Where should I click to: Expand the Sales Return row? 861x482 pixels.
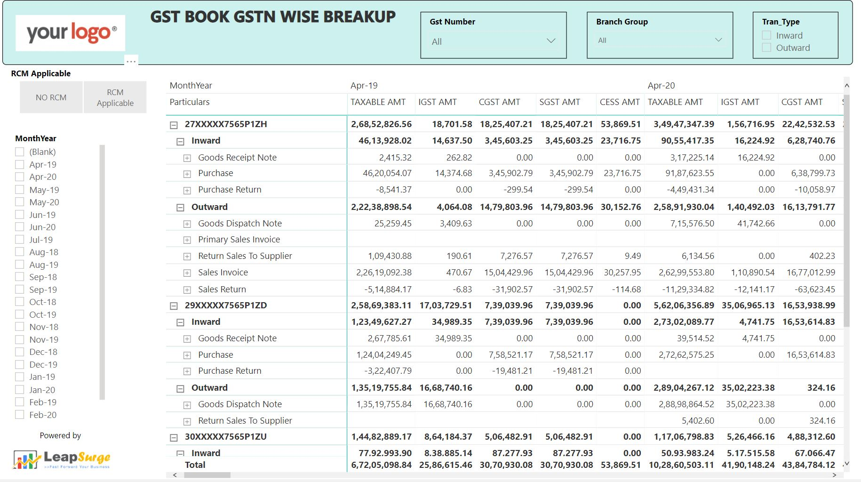pyautogui.click(x=187, y=290)
